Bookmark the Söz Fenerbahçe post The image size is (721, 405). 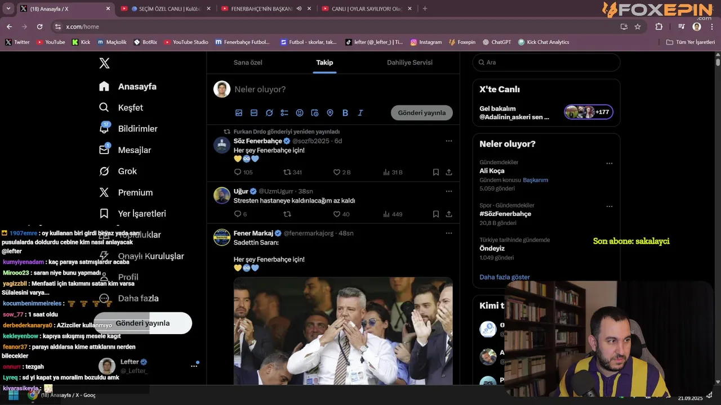pos(436,172)
